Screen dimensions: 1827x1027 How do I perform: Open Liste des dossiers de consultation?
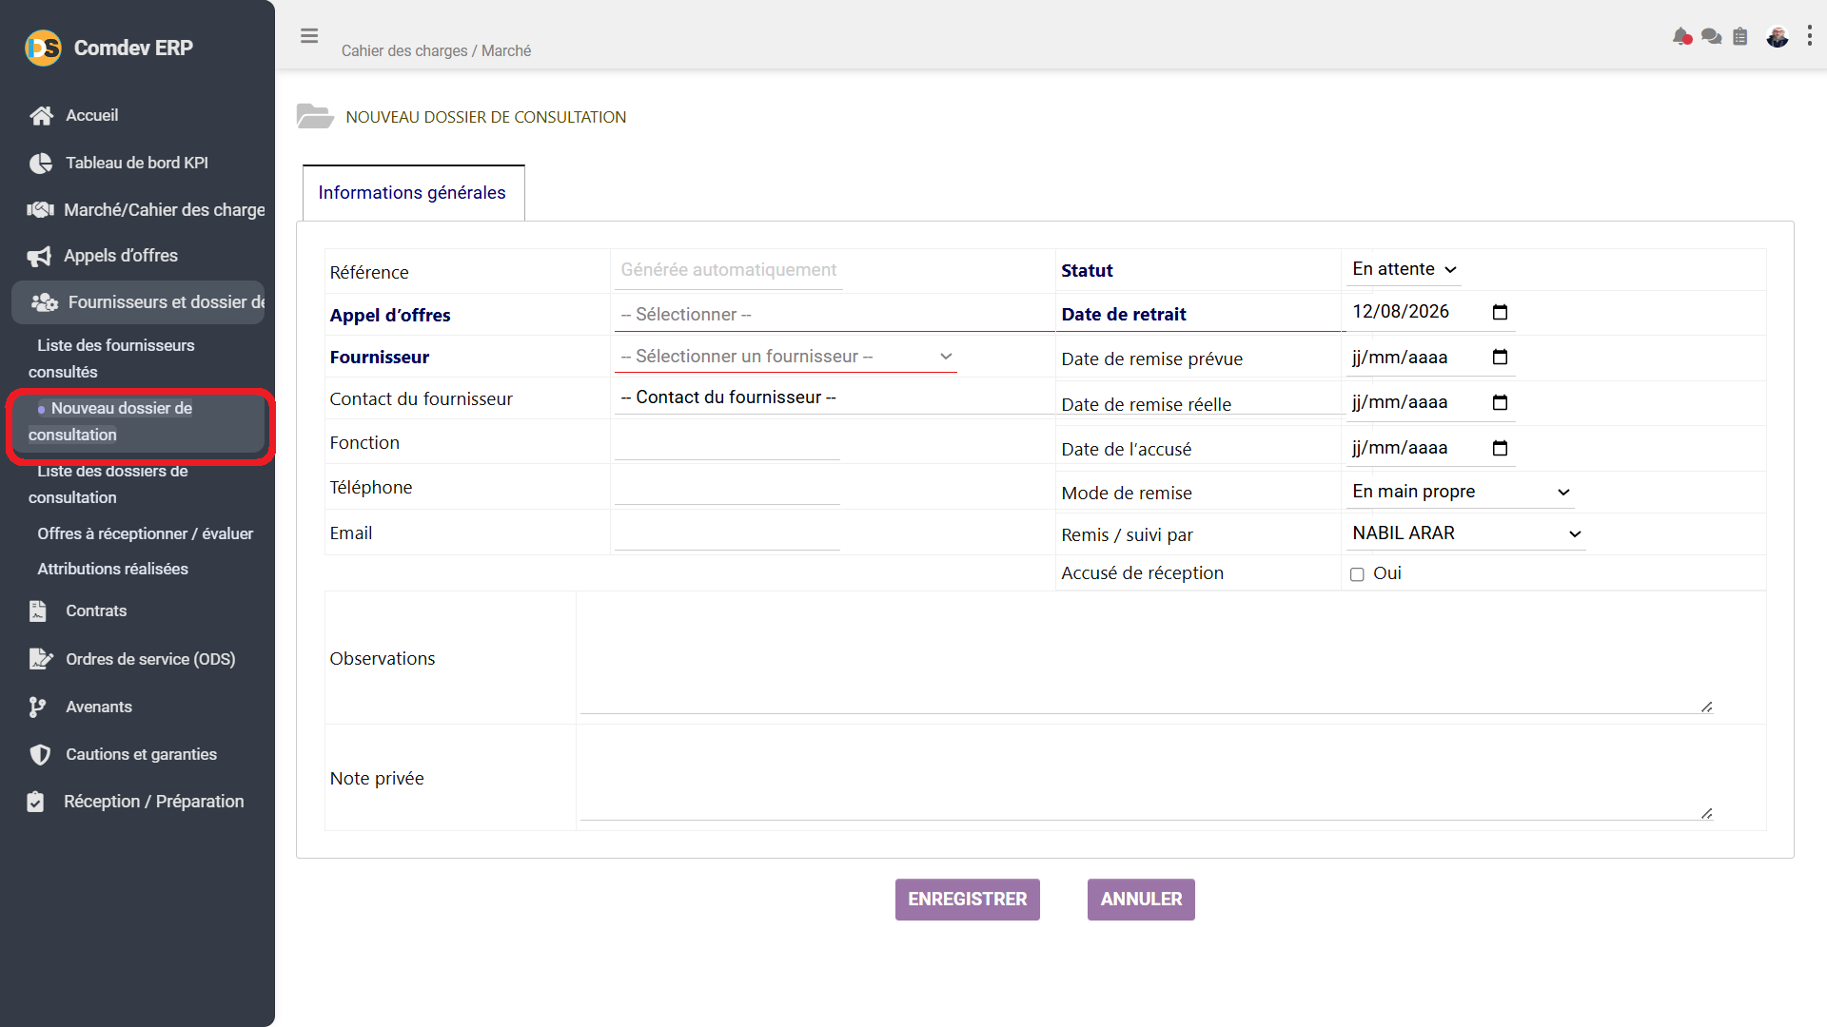point(108,484)
